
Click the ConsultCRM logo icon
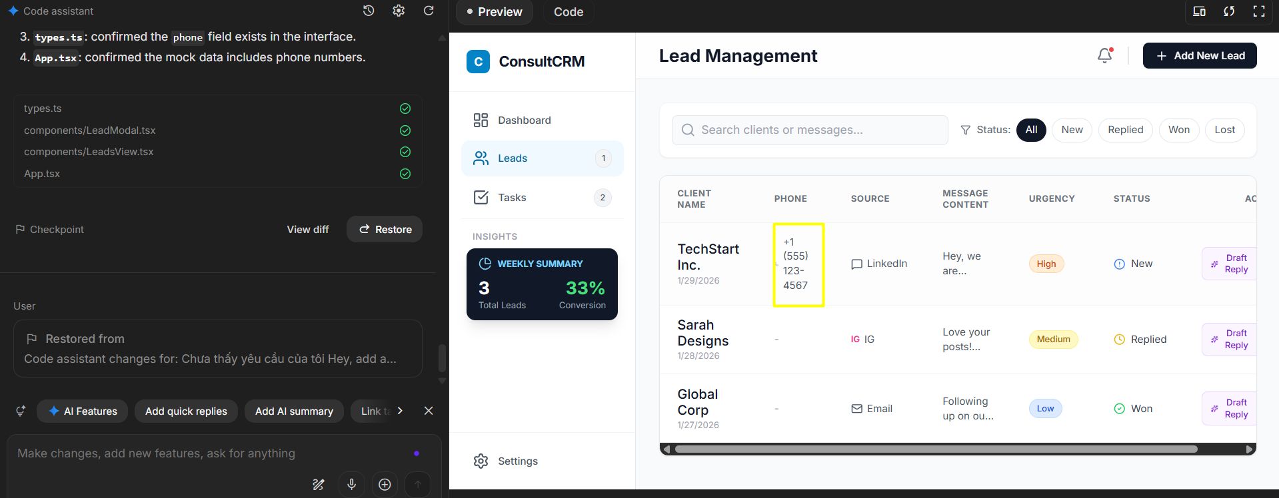click(478, 61)
